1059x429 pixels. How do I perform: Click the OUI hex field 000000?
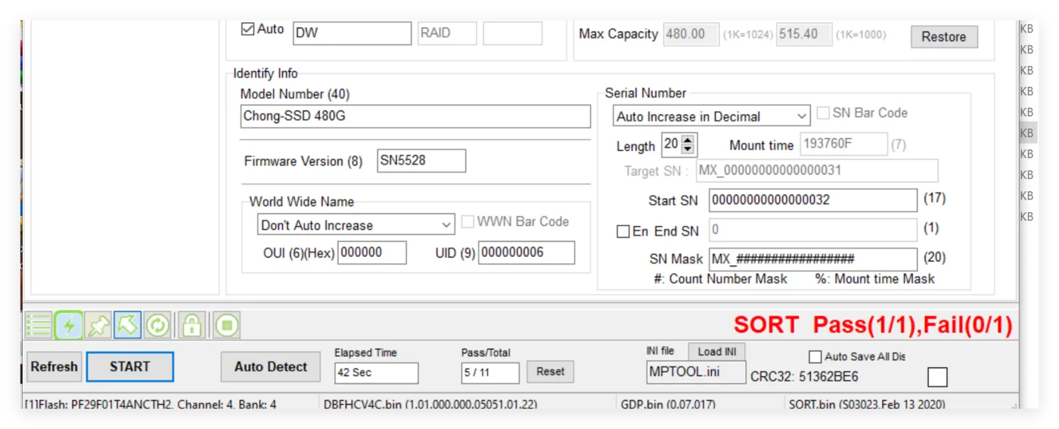372,253
